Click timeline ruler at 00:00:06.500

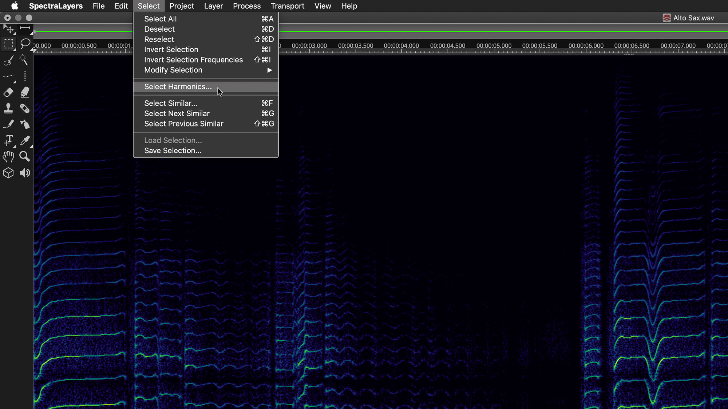632,47
